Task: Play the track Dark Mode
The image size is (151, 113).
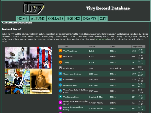Action: click(x=60, y=56)
